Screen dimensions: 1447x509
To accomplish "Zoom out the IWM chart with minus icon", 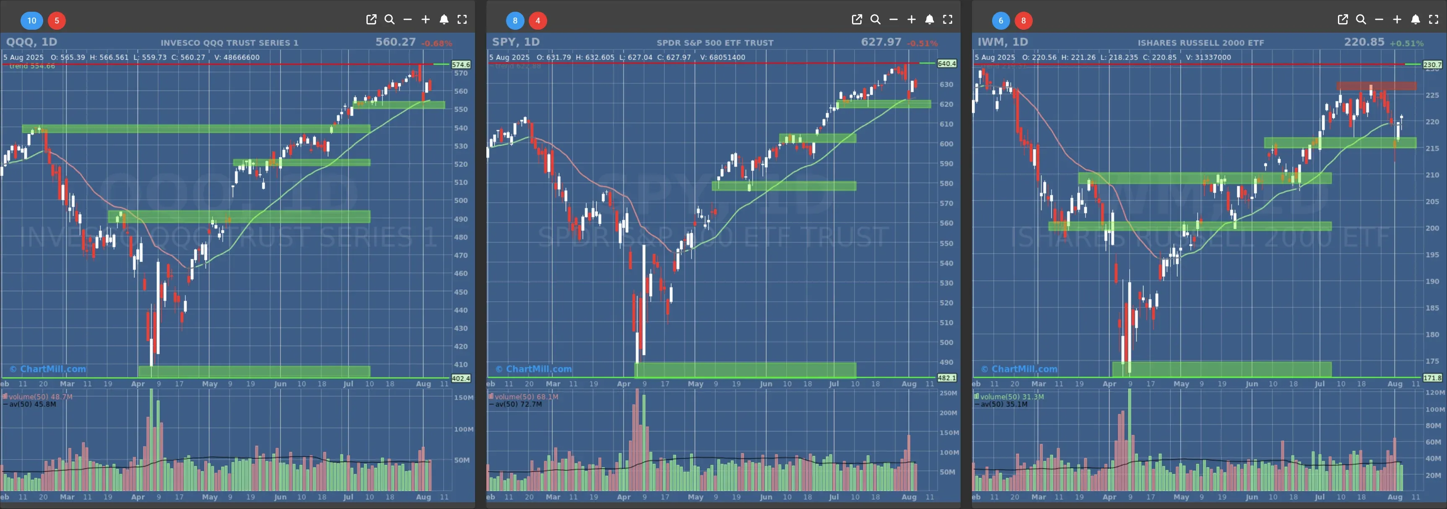I will coord(1379,20).
